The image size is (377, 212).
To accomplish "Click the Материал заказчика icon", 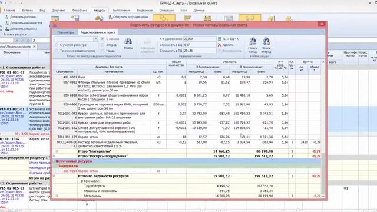I will click(x=147, y=42).
